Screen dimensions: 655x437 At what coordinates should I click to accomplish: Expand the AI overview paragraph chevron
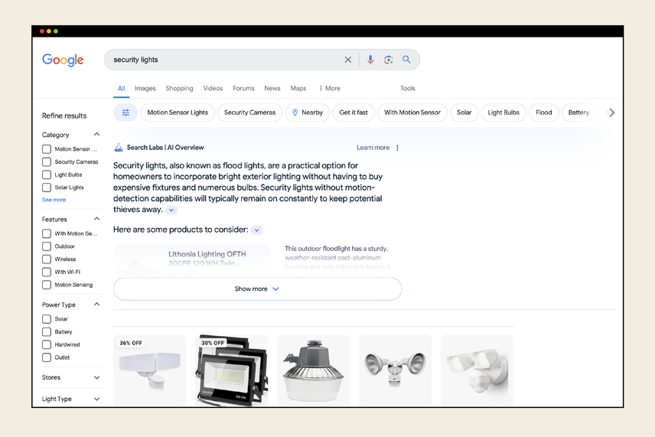171,210
